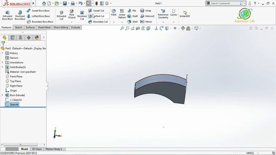
Task: Select Boundary Cut command
Action: coord(98,22)
